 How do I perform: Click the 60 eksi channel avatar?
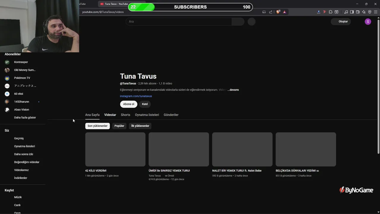tap(7, 94)
